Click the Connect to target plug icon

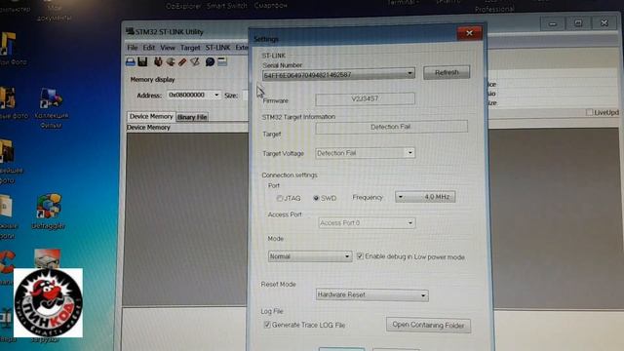pos(158,61)
